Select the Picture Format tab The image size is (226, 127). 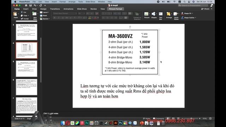pyautogui.click(x=115, y=9)
